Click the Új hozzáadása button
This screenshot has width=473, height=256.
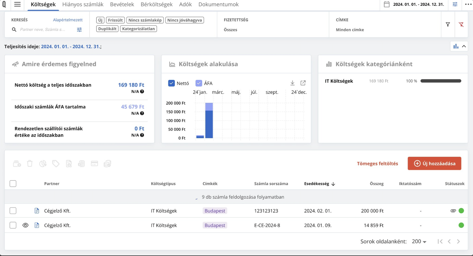pyautogui.click(x=434, y=164)
